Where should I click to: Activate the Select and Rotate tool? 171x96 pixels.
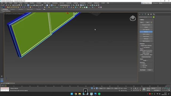tap(30, 5)
